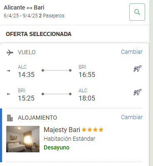Click the Habitación Estándar room type
Image resolution: width=153 pixels, height=166 pixels.
coord(69,139)
